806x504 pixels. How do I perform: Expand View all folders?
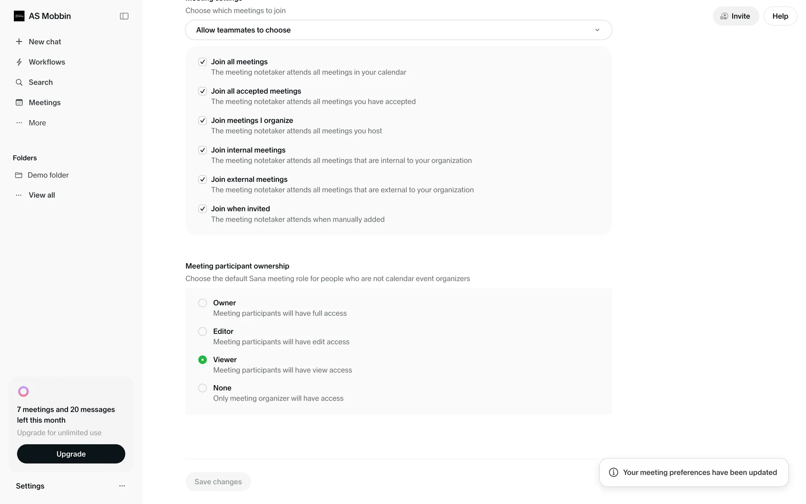click(42, 195)
